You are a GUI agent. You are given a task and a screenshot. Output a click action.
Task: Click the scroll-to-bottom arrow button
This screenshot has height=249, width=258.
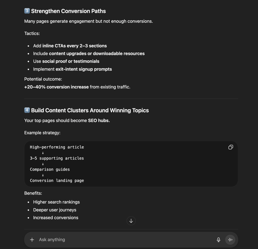(131, 221)
